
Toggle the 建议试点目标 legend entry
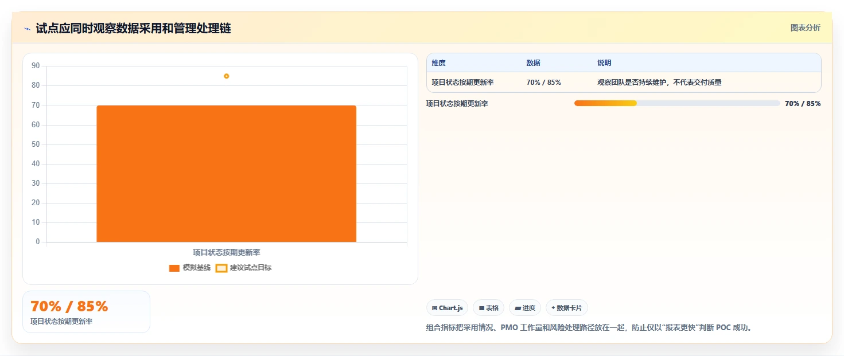(243, 268)
